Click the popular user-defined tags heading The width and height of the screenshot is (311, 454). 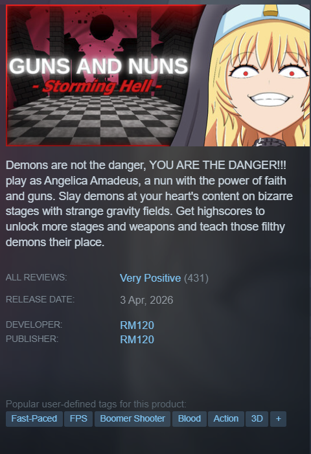click(96, 404)
